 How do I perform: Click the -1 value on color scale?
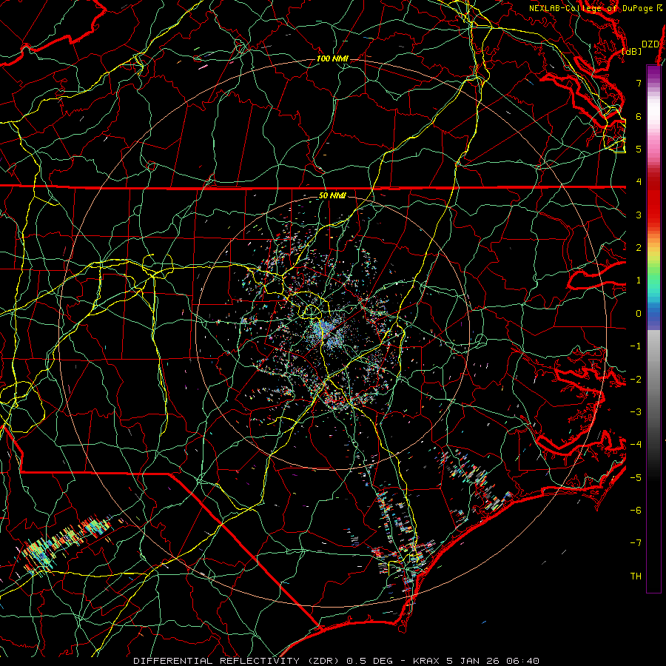pyautogui.click(x=636, y=346)
